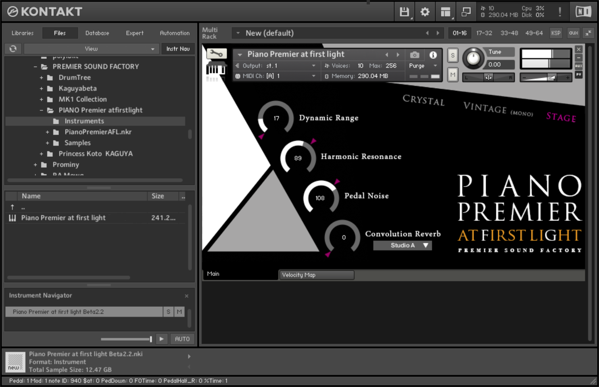Play the audition preview

point(162,339)
